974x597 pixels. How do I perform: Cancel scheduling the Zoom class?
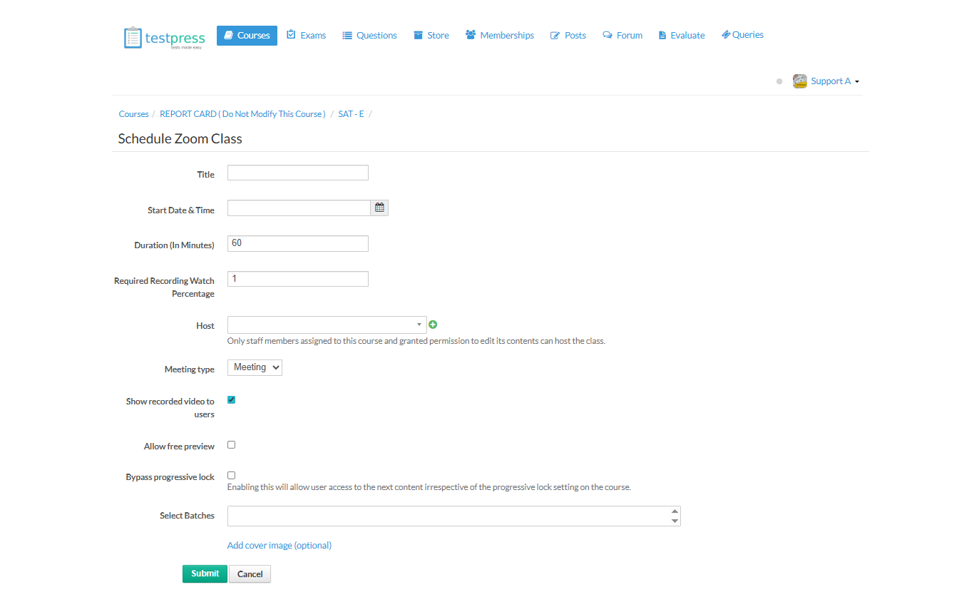[x=250, y=573]
